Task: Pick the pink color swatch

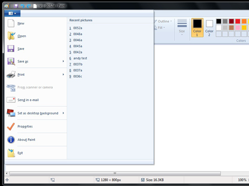Action: coord(238,27)
